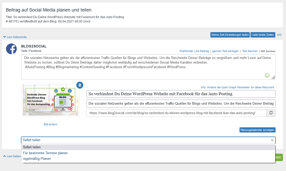Click the 'BLOG2SOCIAL' account name
This screenshot has height=171, width=286.
pyautogui.click(x=34, y=46)
